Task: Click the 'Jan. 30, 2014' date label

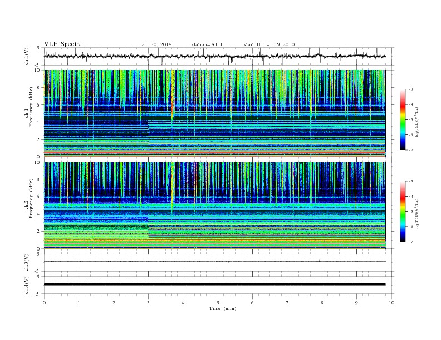Action: [155, 44]
